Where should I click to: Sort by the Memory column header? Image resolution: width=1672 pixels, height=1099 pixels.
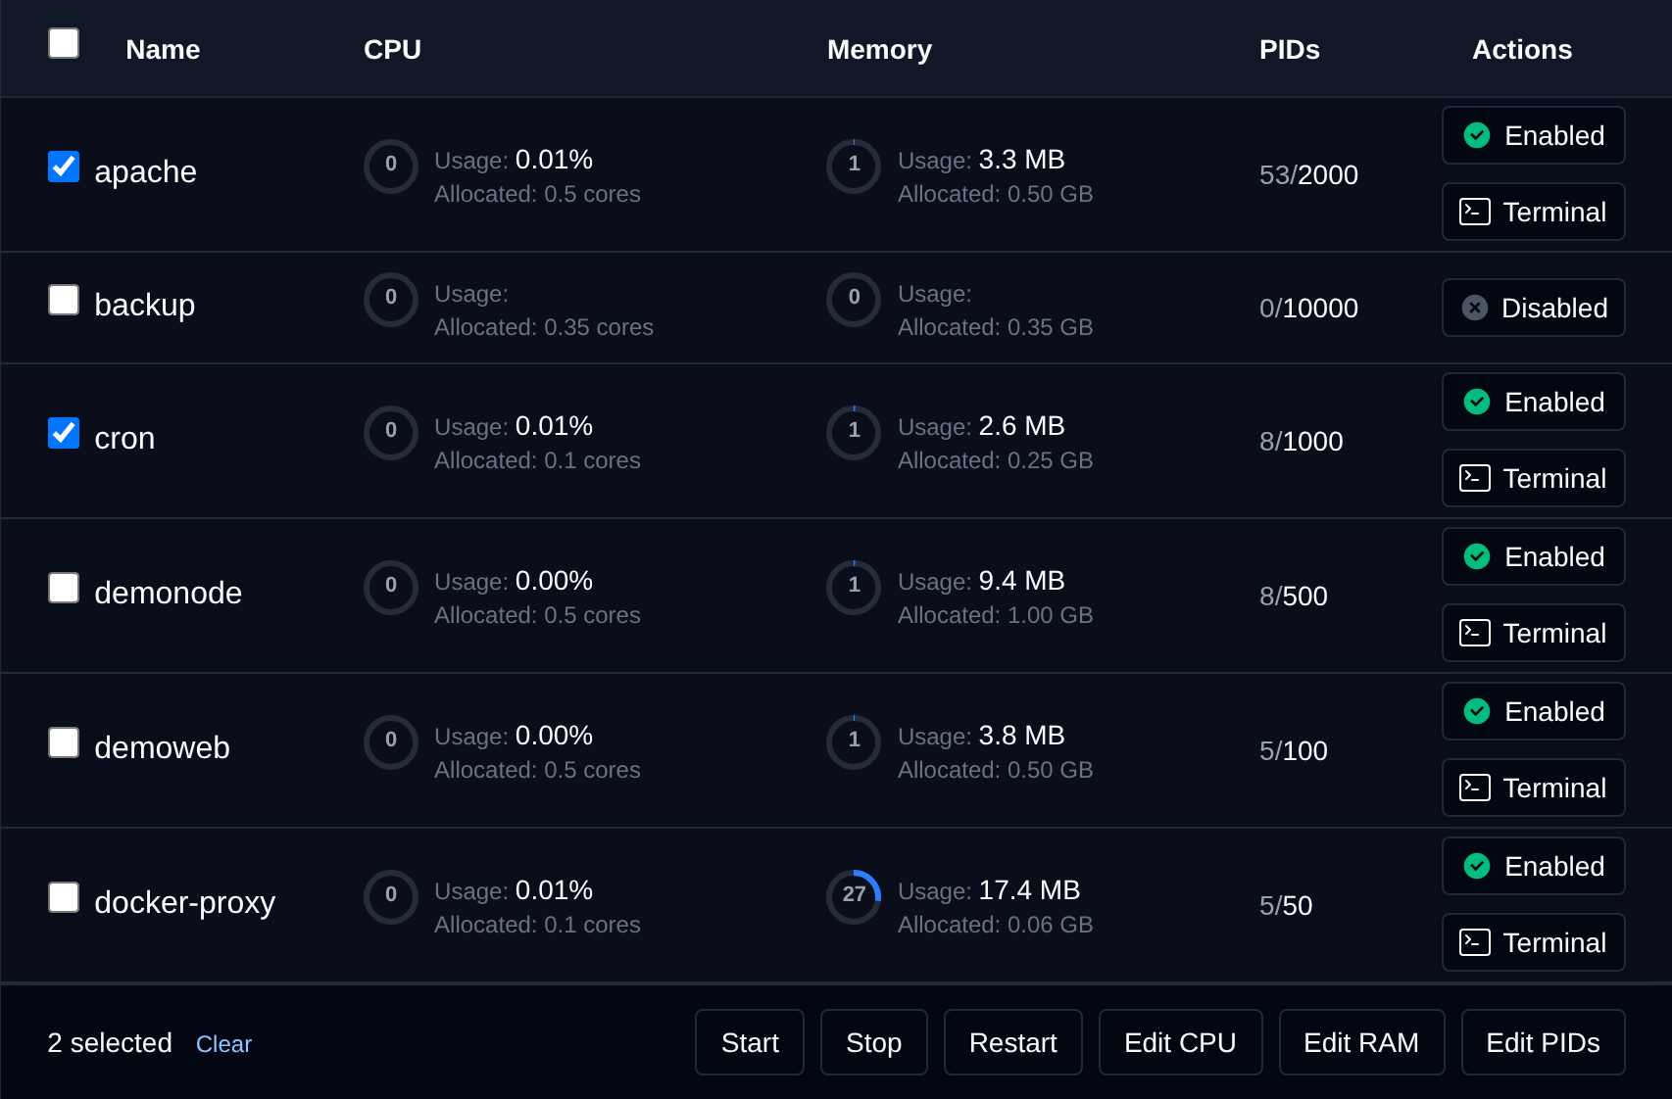pyautogui.click(x=879, y=49)
